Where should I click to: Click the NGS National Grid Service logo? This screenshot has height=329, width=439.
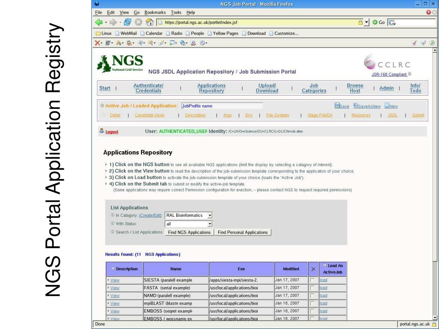coord(120,64)
